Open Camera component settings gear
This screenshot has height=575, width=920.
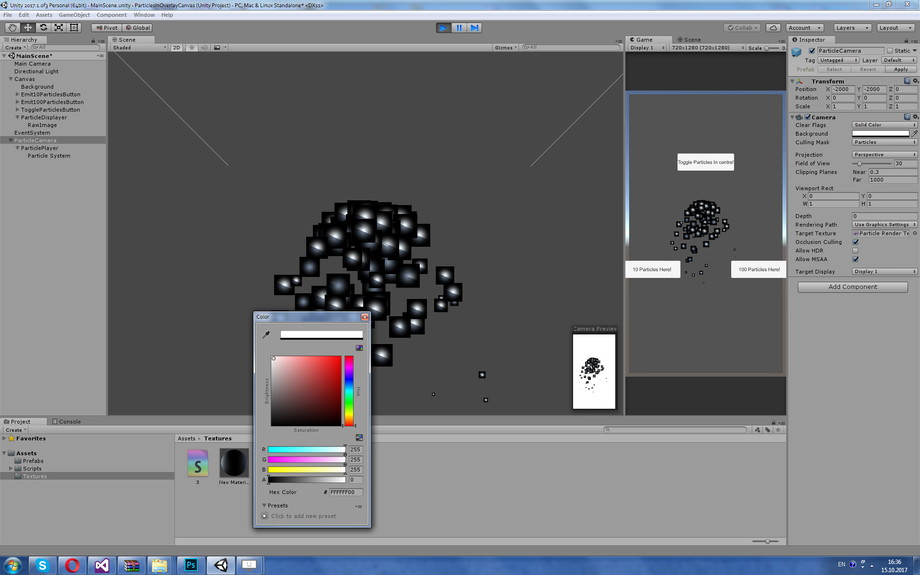pyautogui.click(x=915, y=117)
